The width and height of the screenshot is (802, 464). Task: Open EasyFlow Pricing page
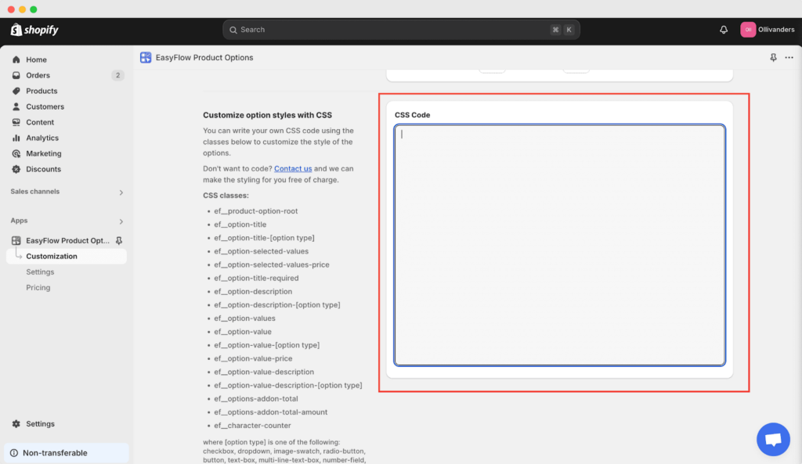pos(38,287)
